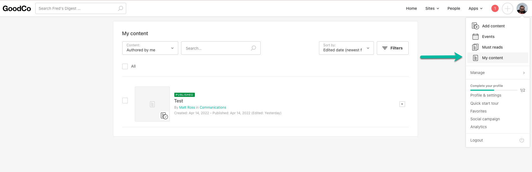Open the Communications site link

[x=213, y=107]
